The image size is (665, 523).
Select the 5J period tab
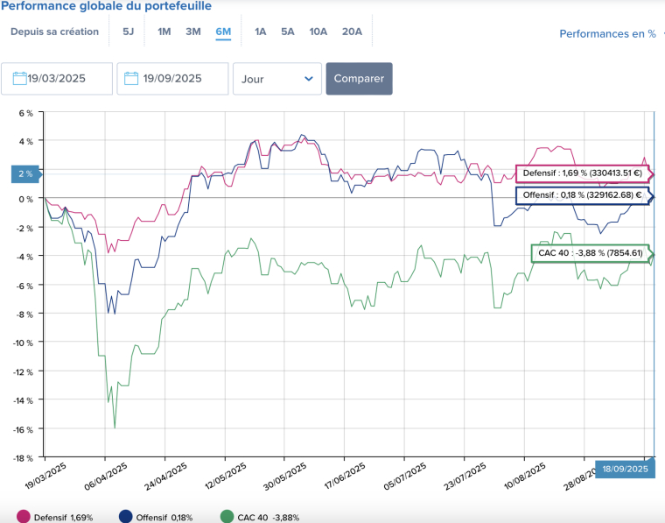(128, 32)
